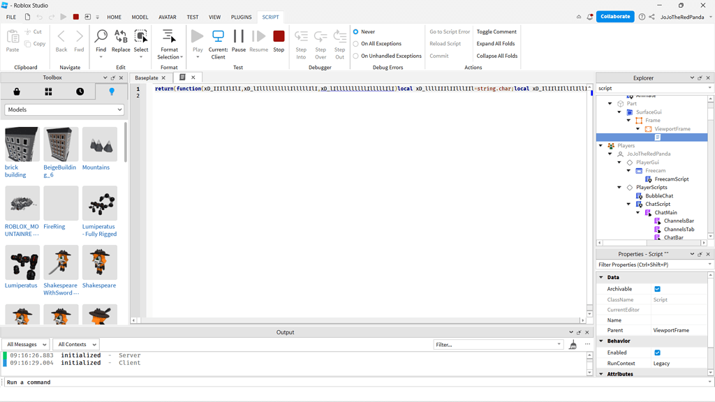Click Toggle Comment action
The width and height of the screenshot is (715, 402).
[x=496, y=32]
